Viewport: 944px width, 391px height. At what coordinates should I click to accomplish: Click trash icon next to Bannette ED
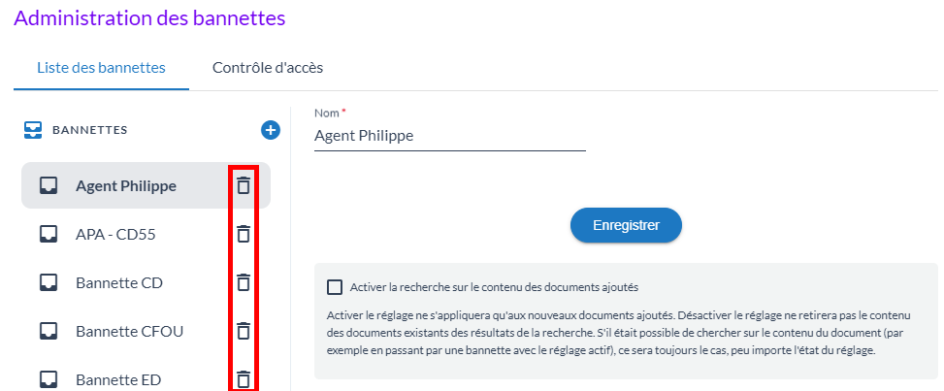tap(244, 379)
